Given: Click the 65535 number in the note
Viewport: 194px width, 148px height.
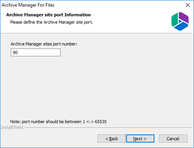Looking at the screenshot, I should 100,122.
